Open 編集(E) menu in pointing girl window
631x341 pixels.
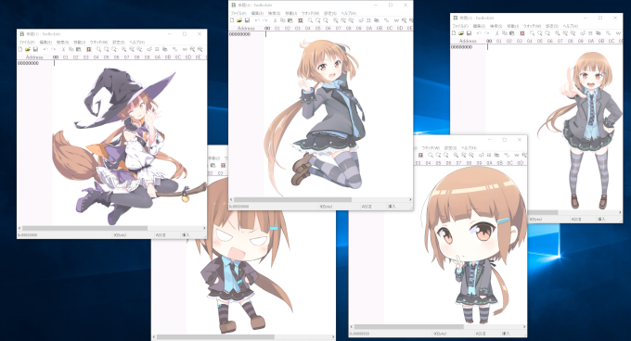[x=479, y=26]
